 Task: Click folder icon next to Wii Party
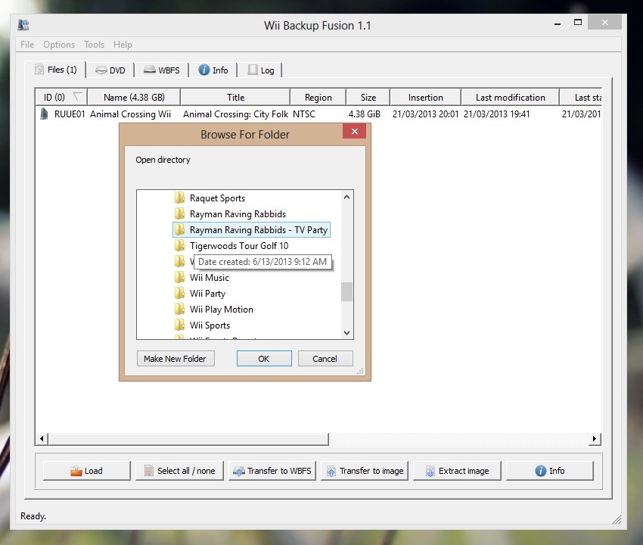pyautogui.click(x=179, y=294)
